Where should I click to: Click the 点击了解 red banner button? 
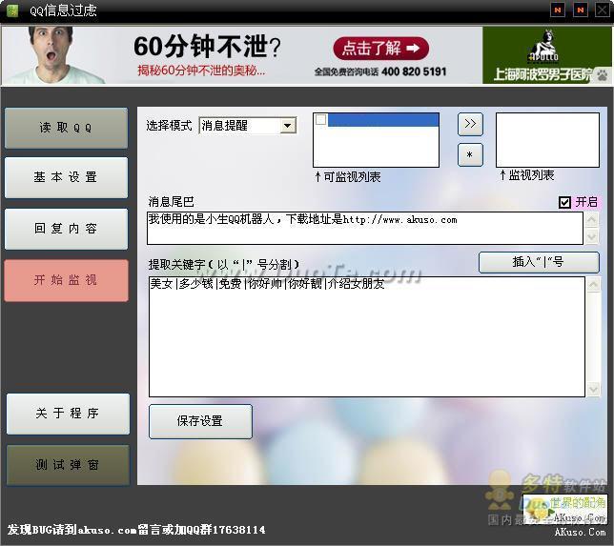point(381,49)
